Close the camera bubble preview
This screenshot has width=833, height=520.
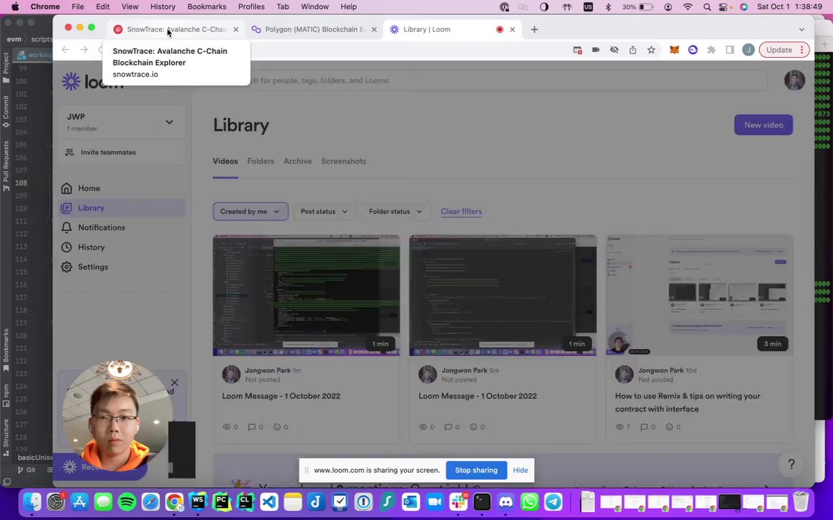(x=174, y=382)
